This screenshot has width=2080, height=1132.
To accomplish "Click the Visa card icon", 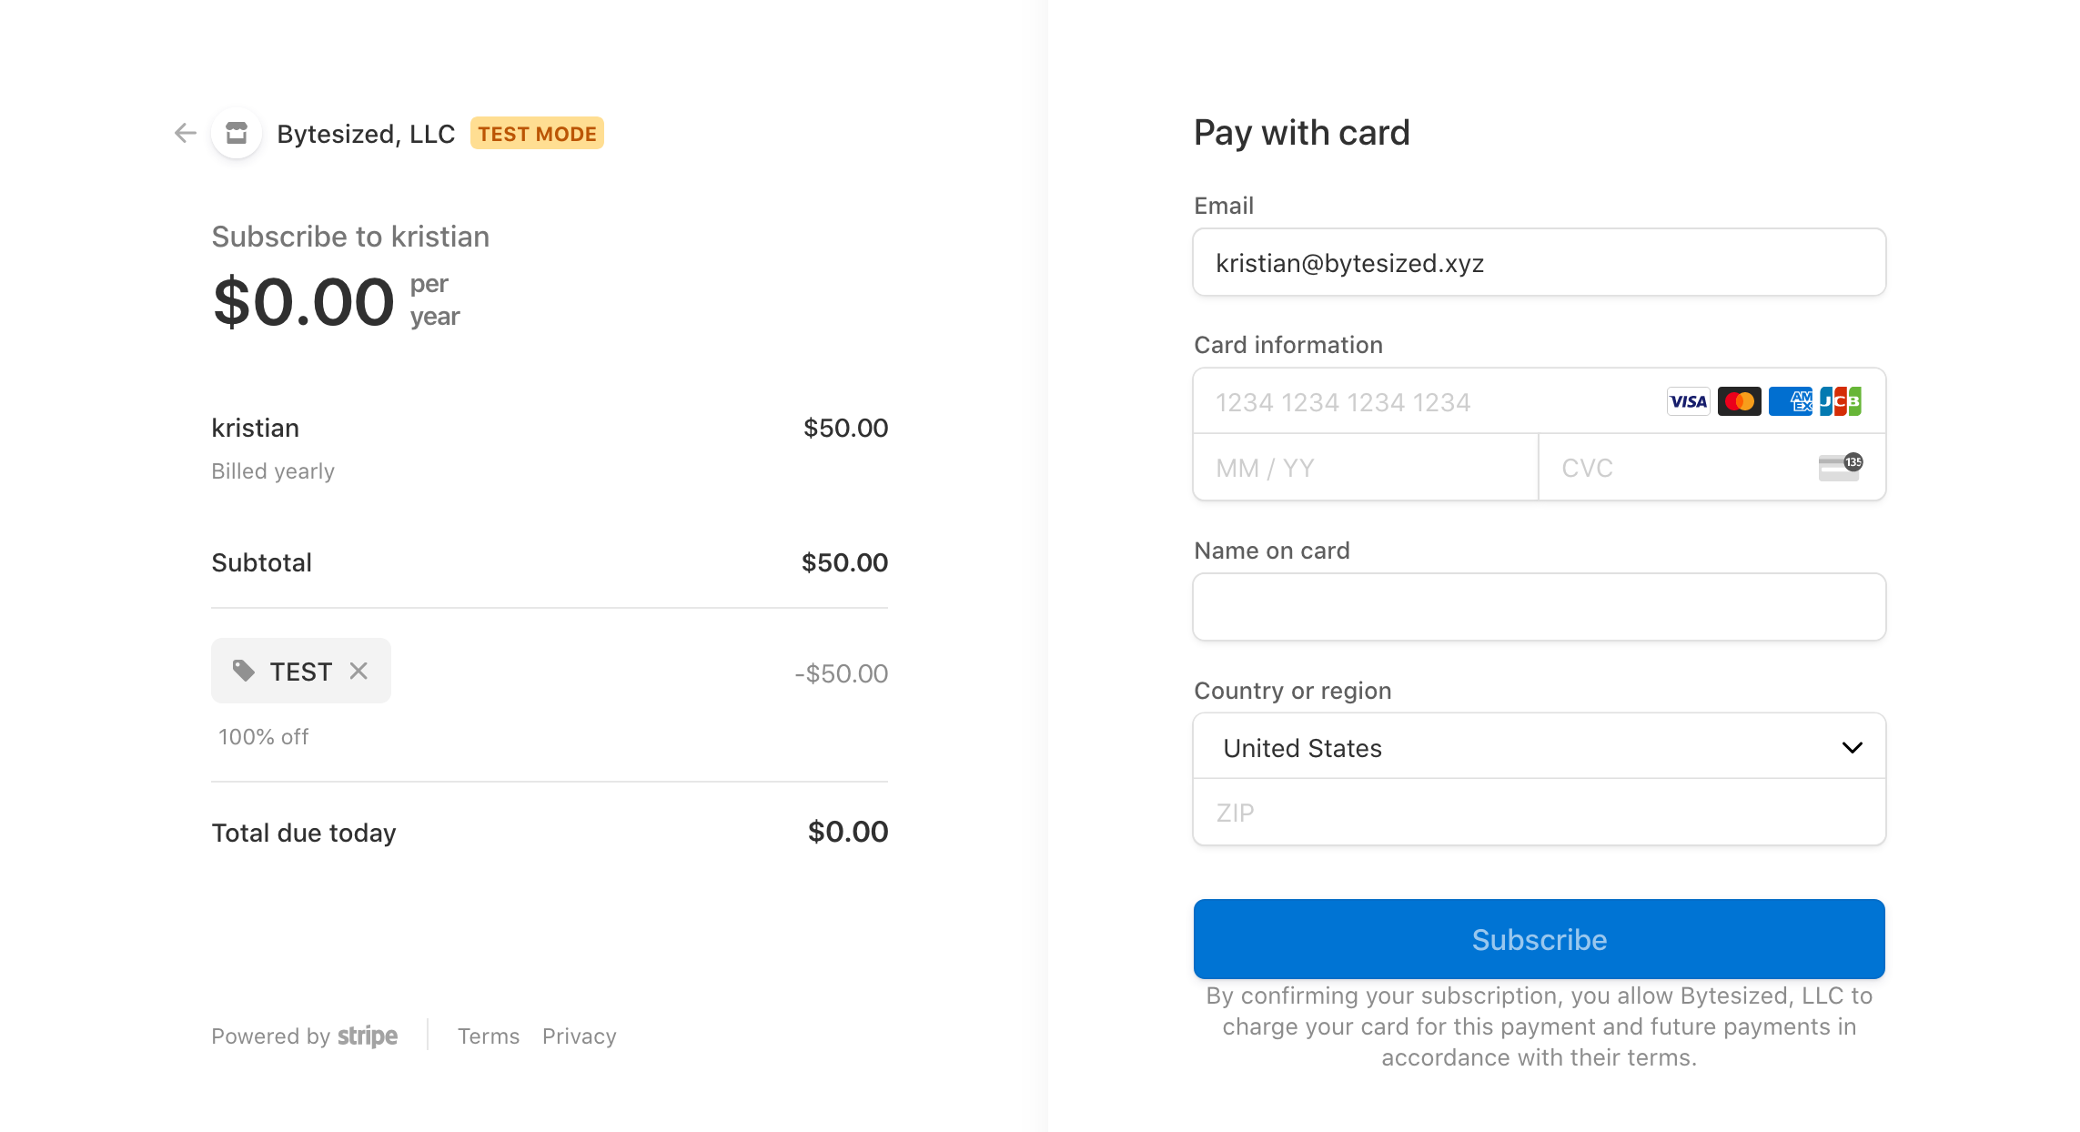I will pos(1688,401).
